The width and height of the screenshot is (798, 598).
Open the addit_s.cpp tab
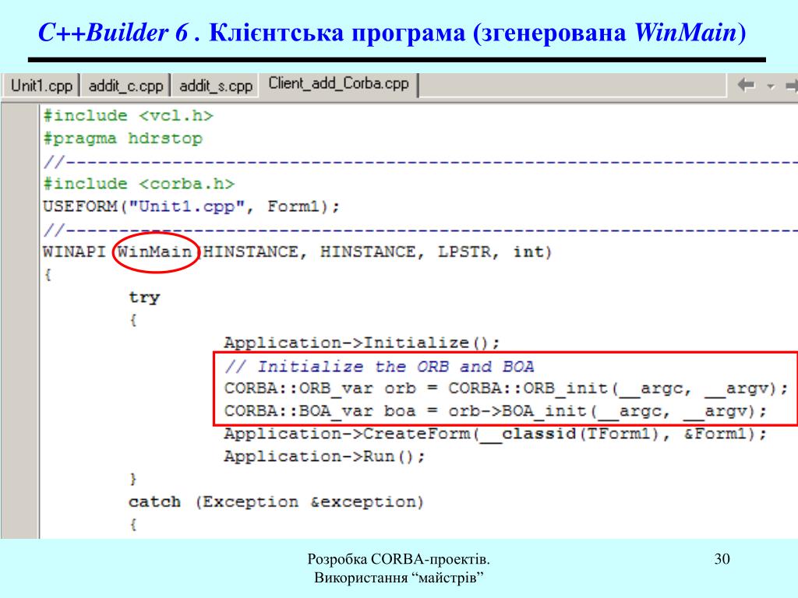pos(215,86)
